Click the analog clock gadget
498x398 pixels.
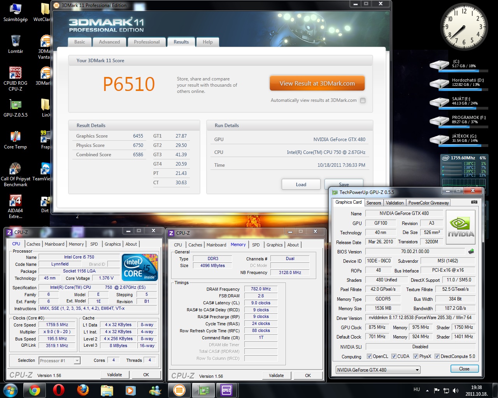click(463, 26)
